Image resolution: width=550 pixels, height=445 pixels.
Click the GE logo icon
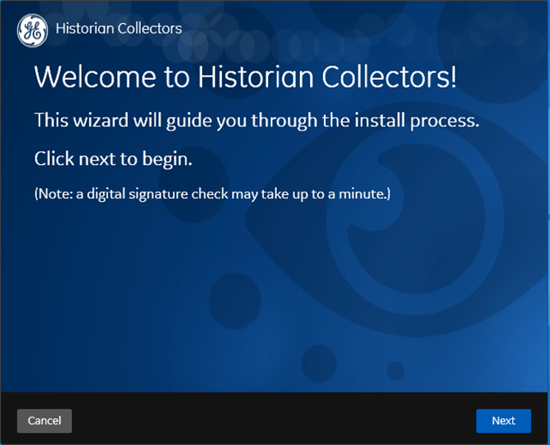33,31
